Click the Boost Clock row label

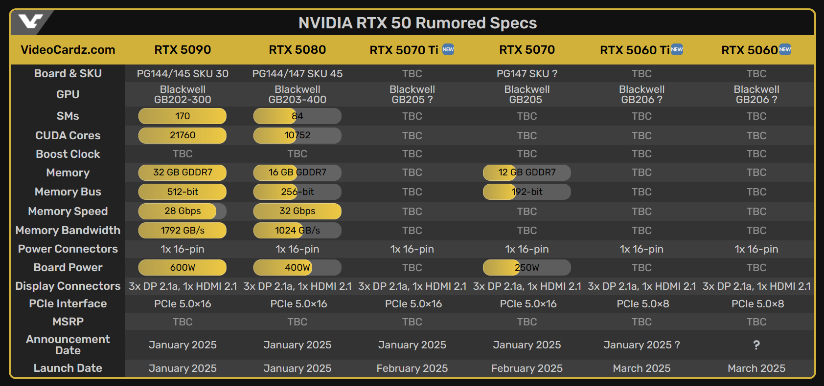(x=68, y=154)
